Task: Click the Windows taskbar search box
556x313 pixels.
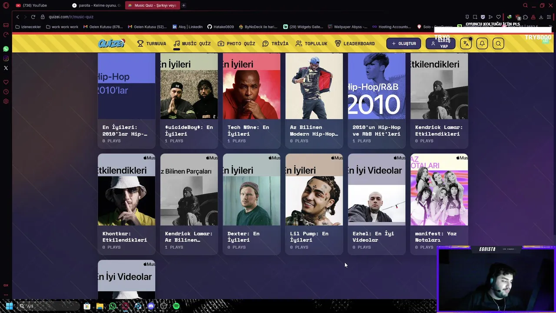Action: tap(48, 306)
